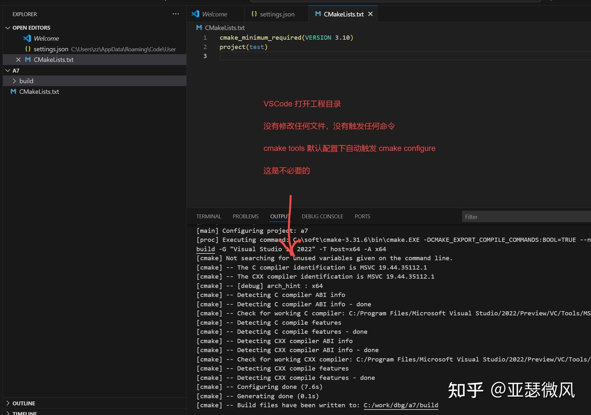Click the CMake icon on the CMakeLists.txt tab

point(318,14)
